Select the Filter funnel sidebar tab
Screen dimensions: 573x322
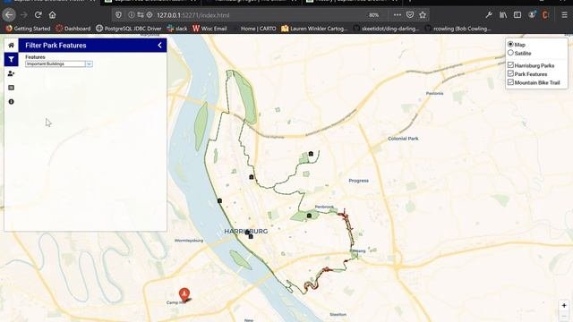(x=12, y=59)
